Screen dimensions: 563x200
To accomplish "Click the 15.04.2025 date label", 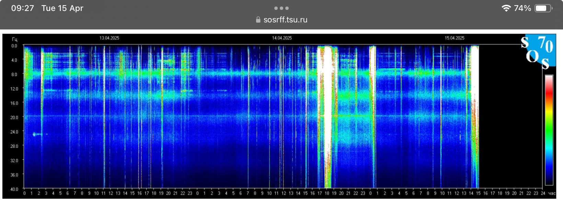I will 455,38.
